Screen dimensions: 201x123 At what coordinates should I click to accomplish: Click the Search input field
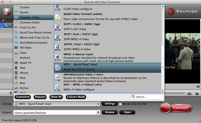click(x=148, y=97)
